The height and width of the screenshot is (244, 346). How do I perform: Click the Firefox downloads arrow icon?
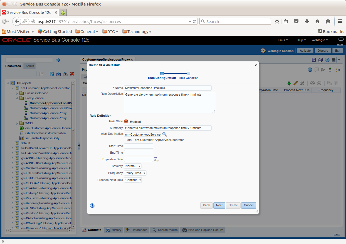[x=307, y=21]
